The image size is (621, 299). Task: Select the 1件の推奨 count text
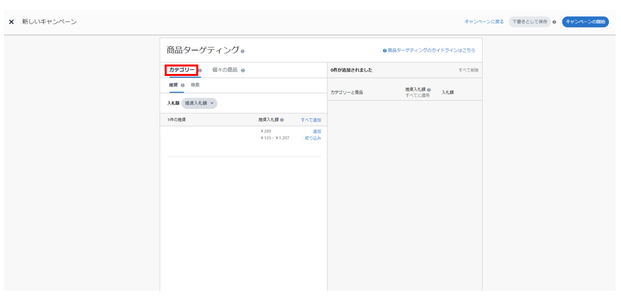pyautogui.click(x=176, y=120)
